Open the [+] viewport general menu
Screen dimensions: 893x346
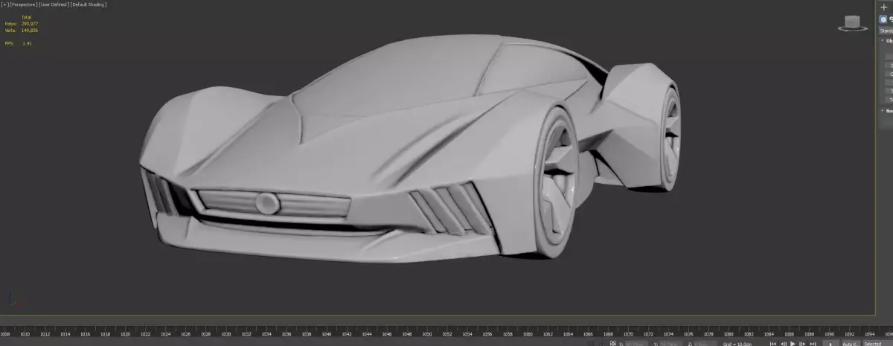click(x=4, y=4)
